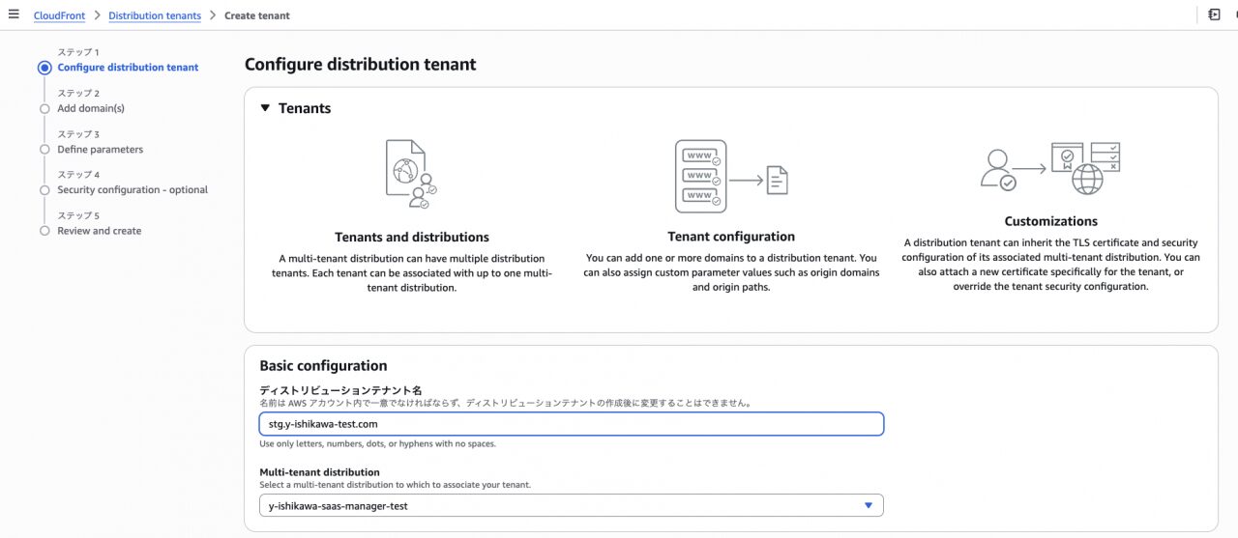Go to Define parameters step label
Screen dimensions: 1238x538
point(100,150)
